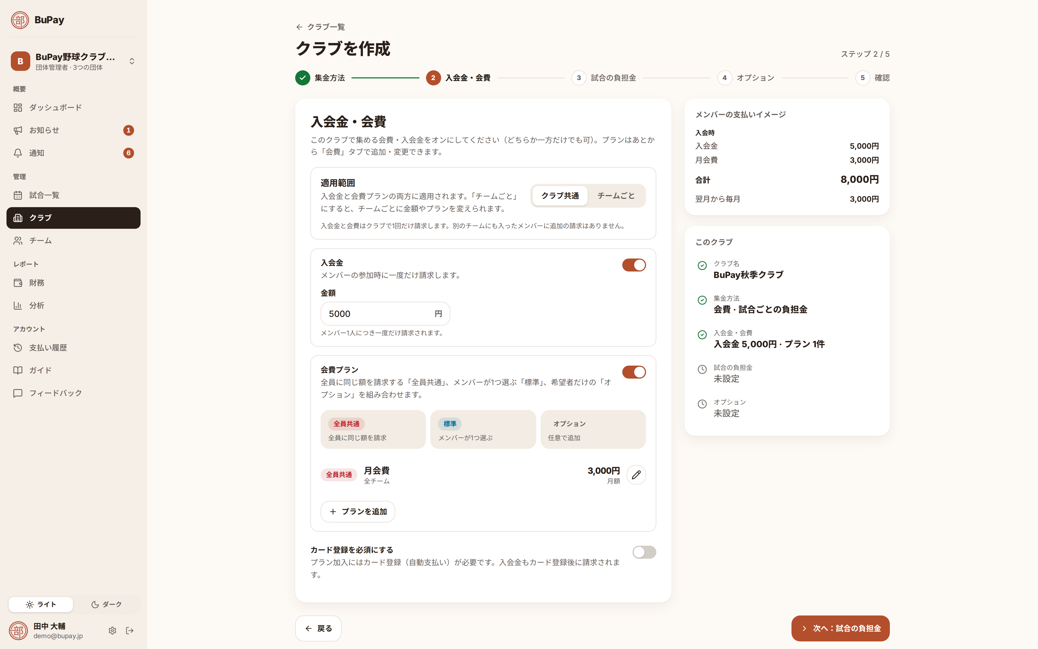
Task: Click the 試合一覧 calendar icon
Action: 18,195
